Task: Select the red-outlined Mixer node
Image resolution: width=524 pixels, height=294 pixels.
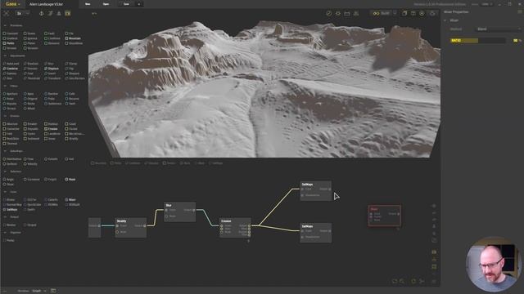Action: (384, 216)
